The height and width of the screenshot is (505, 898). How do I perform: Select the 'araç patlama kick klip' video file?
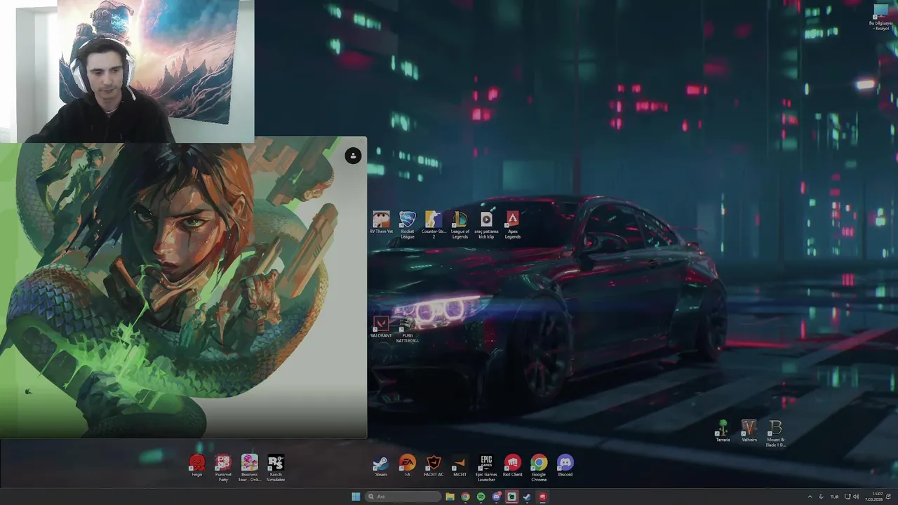pyautogui.click(x=486, y=225)
